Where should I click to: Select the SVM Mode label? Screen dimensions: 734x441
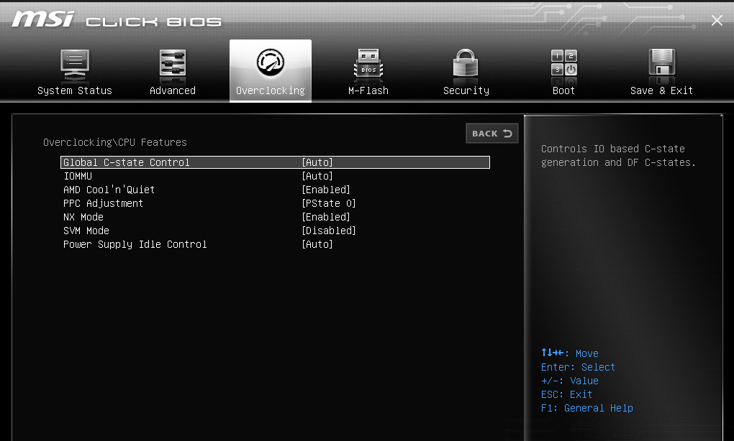coord(86,231)
